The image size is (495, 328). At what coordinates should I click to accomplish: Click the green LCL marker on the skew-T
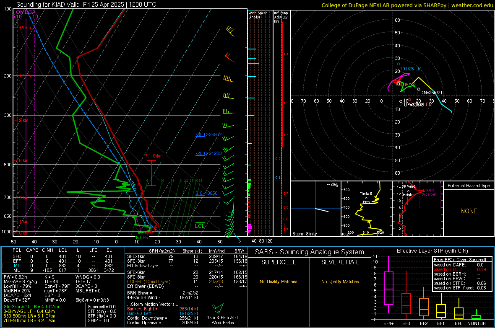tap(200, 225)
